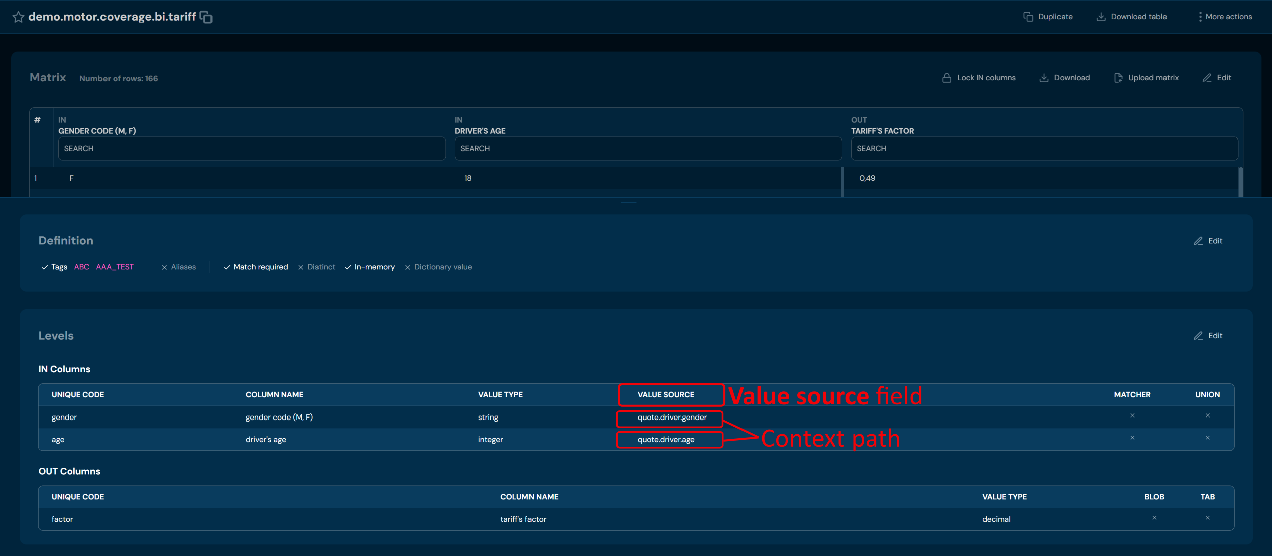Image resolution: width=1272 pixels, height=556 pixels.
Task: Open the More actions menu
Action: click(1225, 17)
